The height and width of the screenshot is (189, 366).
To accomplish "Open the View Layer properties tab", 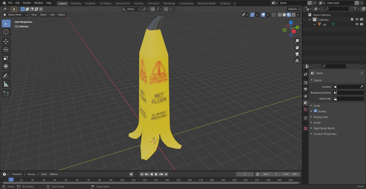I will pyautogui.click(x=305, y=96).
